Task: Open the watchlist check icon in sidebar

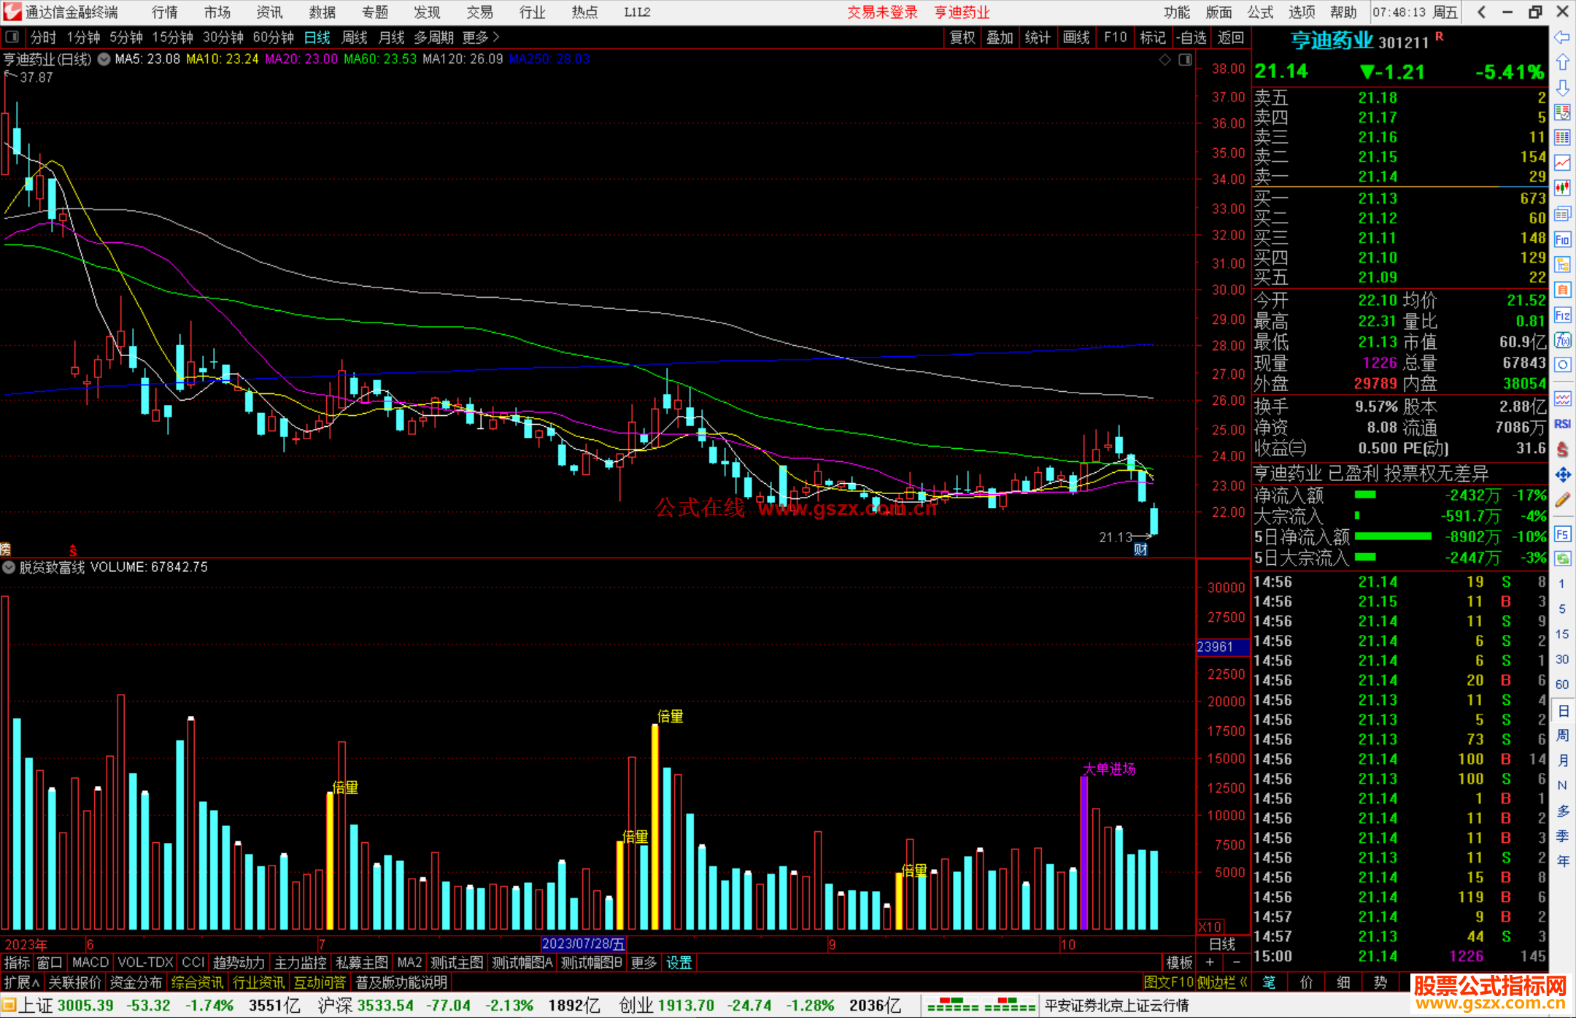Action: (x=1562, y=112)
